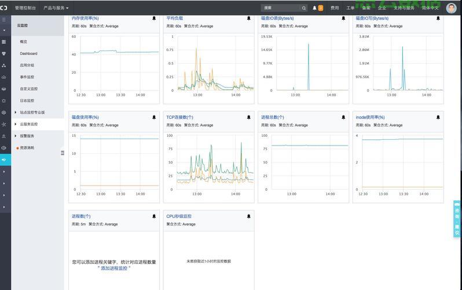Click the alarm bell on 磁盘IO写(Bytes/s) chart
The image size is (462, 290).
point(438,19)
